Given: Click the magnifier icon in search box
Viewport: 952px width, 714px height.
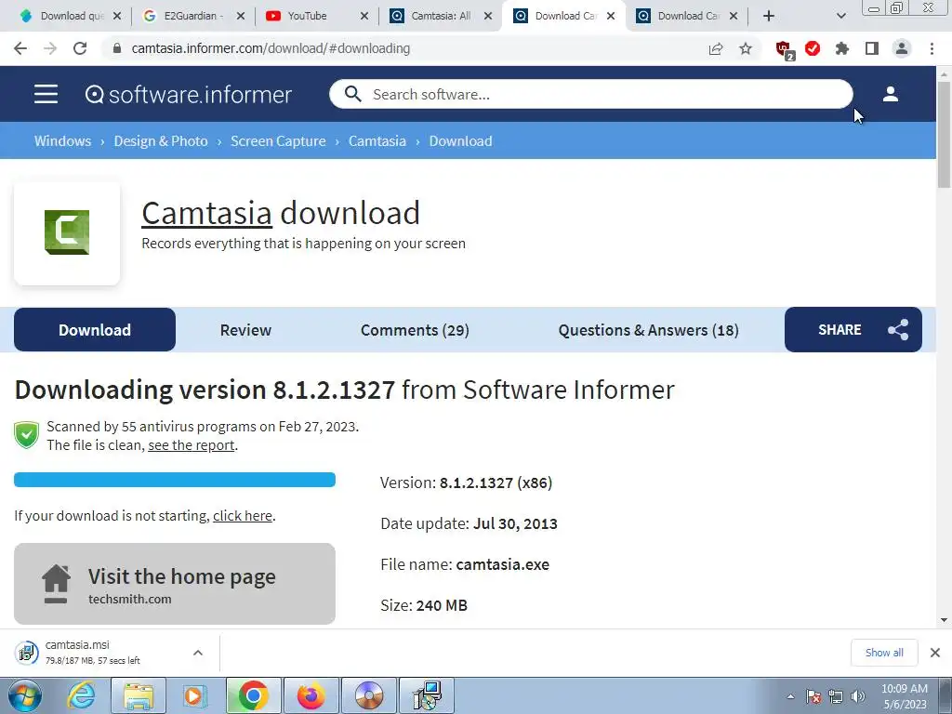Looking at the screenshot, I should tap(352, 94).
